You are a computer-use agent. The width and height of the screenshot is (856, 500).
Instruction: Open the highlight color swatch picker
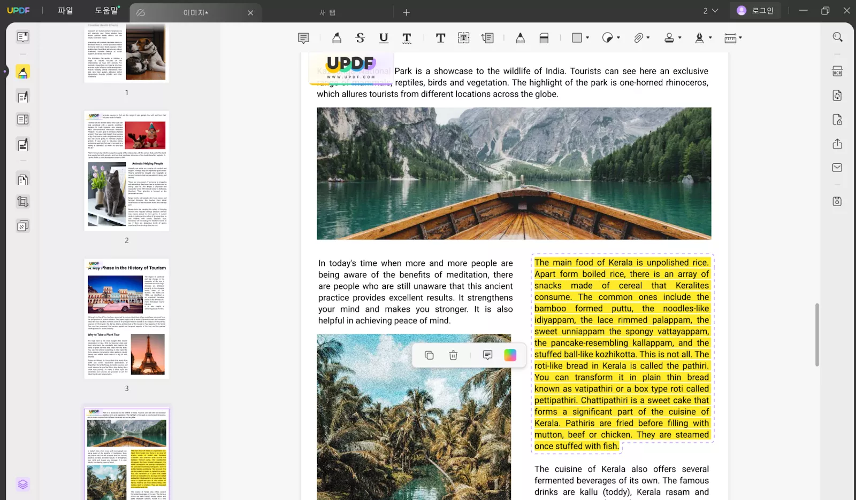click(510, 355)
